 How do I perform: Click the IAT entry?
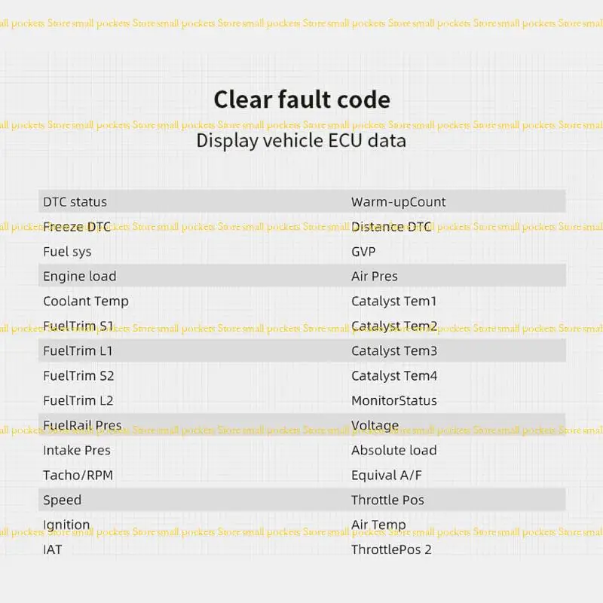(x=52, y=549)
